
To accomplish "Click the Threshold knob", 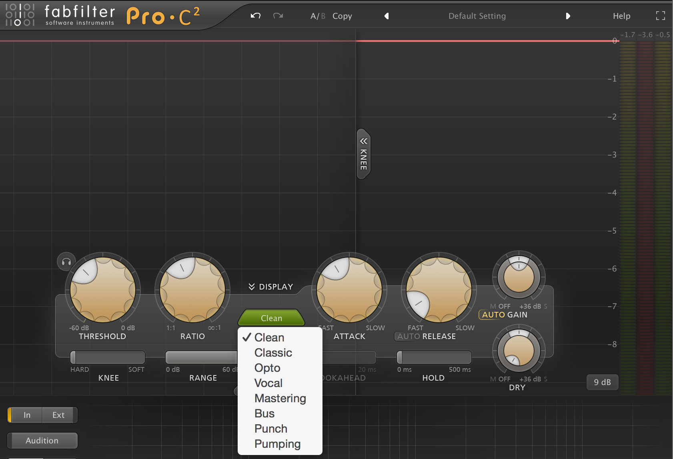I will [x=103, y=289].
